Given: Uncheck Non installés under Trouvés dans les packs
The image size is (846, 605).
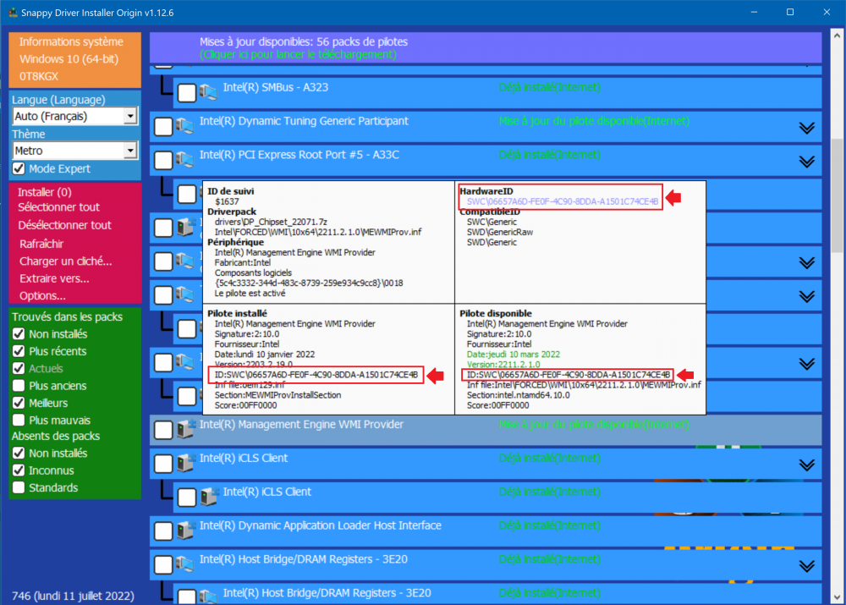Looking at the screenshot, I should click(19, 334).
